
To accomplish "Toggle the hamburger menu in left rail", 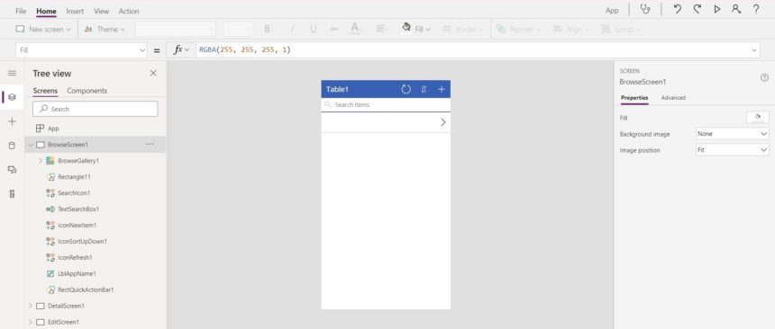I will (12, 73).
